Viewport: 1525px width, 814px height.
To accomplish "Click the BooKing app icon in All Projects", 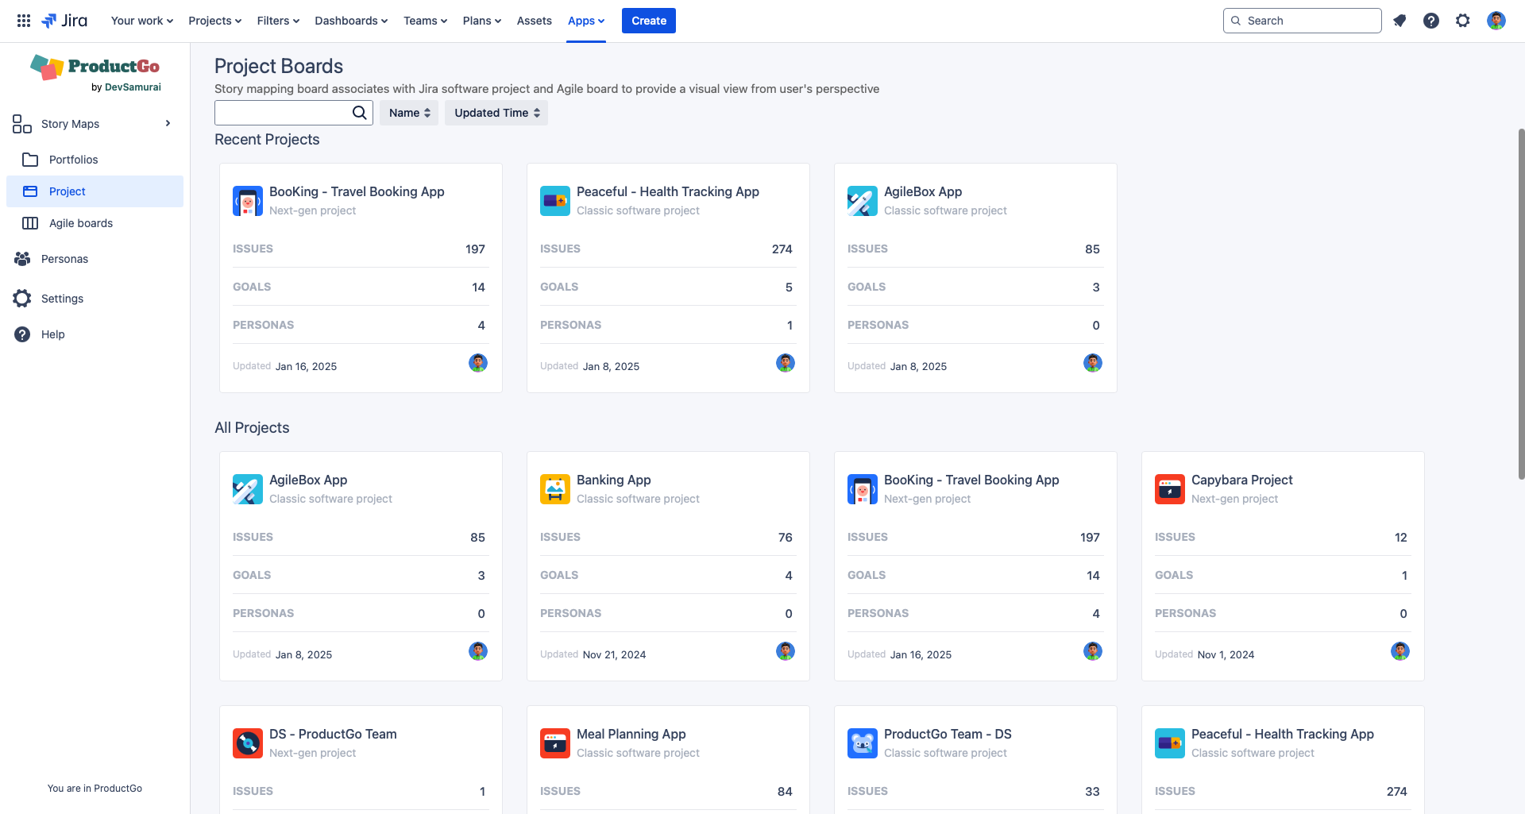I will 863,489.
